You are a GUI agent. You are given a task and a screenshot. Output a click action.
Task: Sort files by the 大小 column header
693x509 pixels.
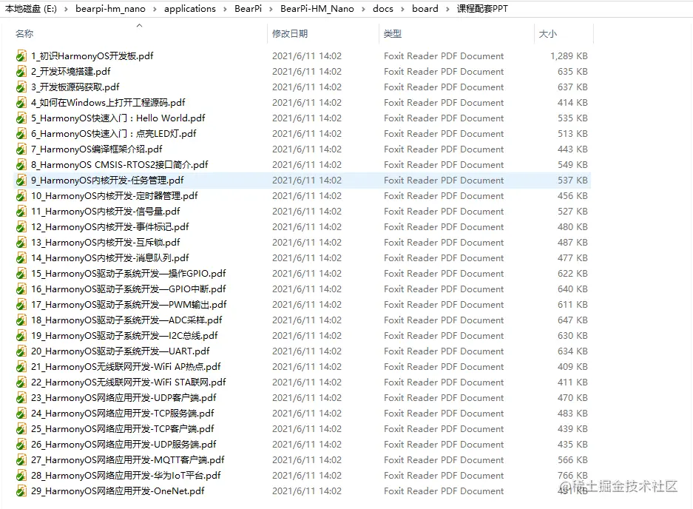point(547,33)
